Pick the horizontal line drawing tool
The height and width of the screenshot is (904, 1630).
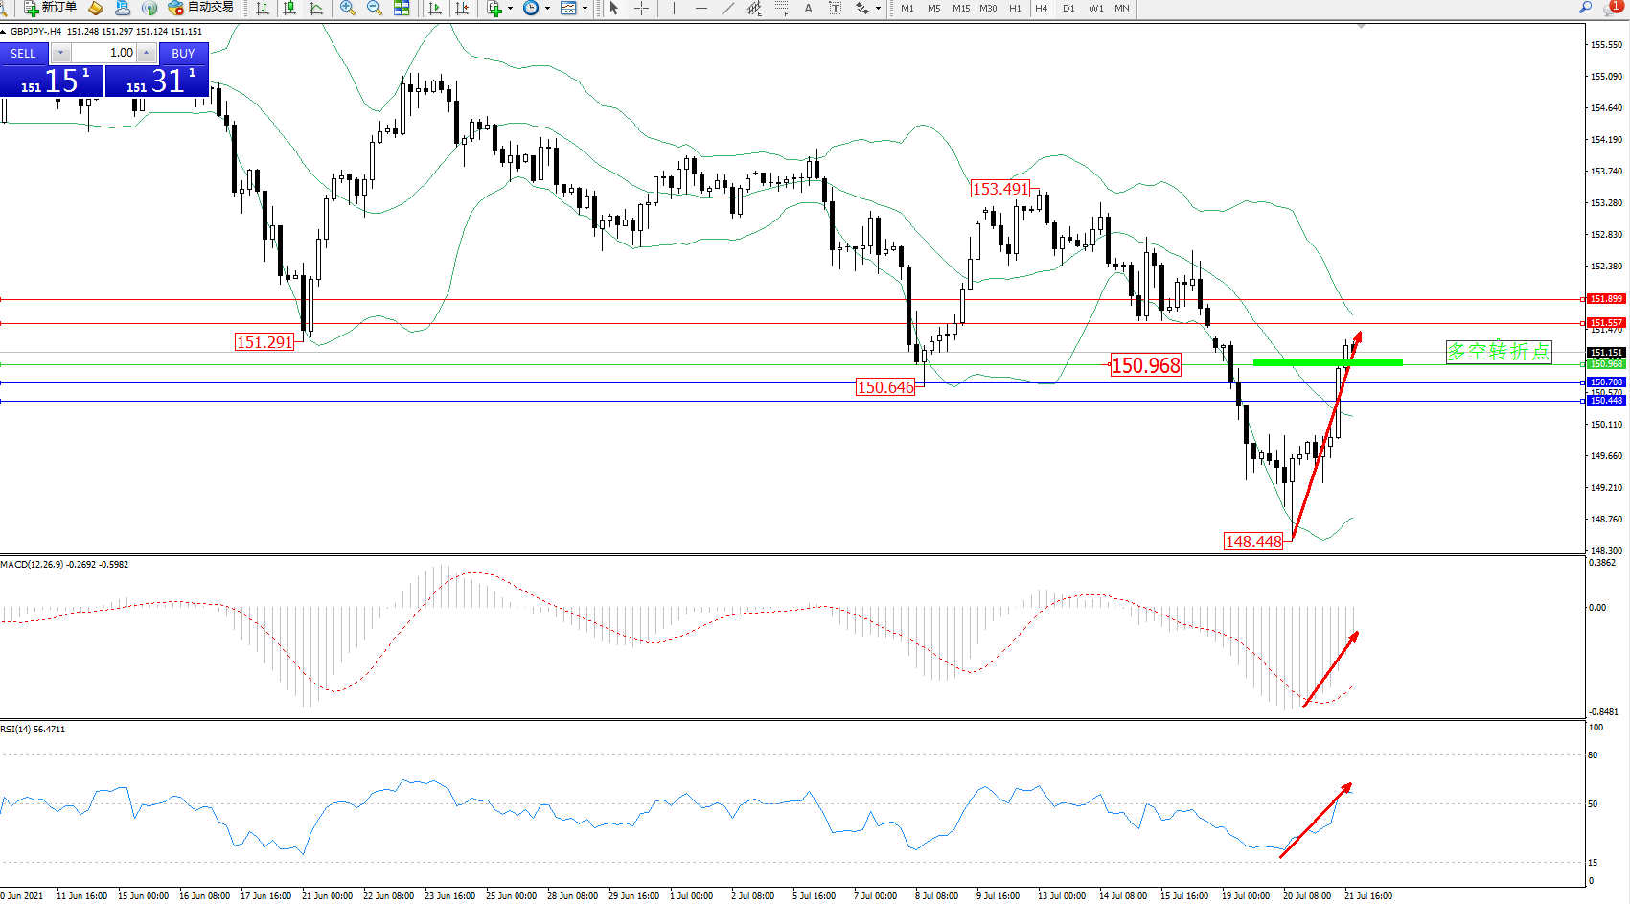point(701,8)
